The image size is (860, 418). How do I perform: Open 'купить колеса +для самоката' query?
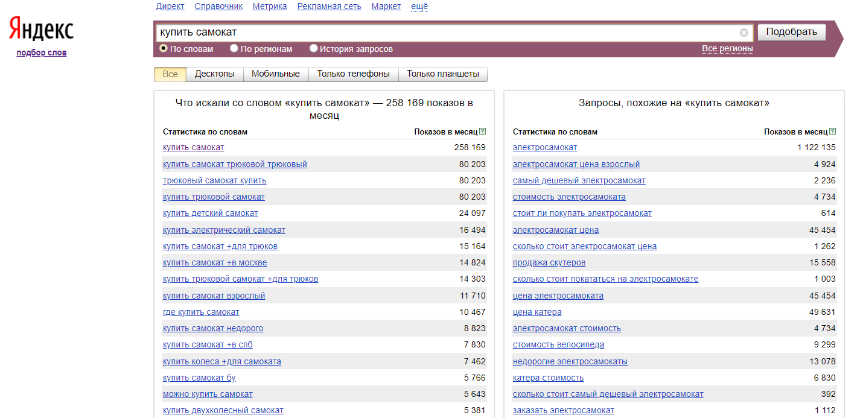click(222, 361)
